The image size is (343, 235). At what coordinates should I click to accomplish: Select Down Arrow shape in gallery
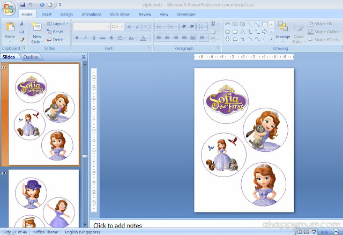227,39
